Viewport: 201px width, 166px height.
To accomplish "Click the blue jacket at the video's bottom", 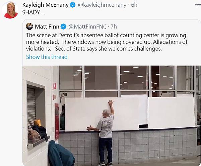I will (60, 155).
